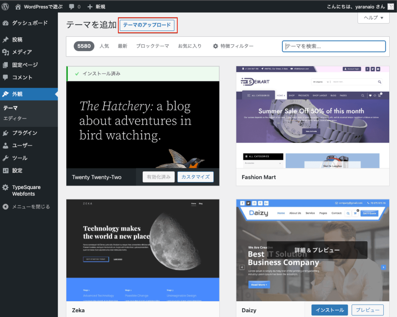Click the plus icon for 新規
This screenshot has height=317, width=397.
90,7
